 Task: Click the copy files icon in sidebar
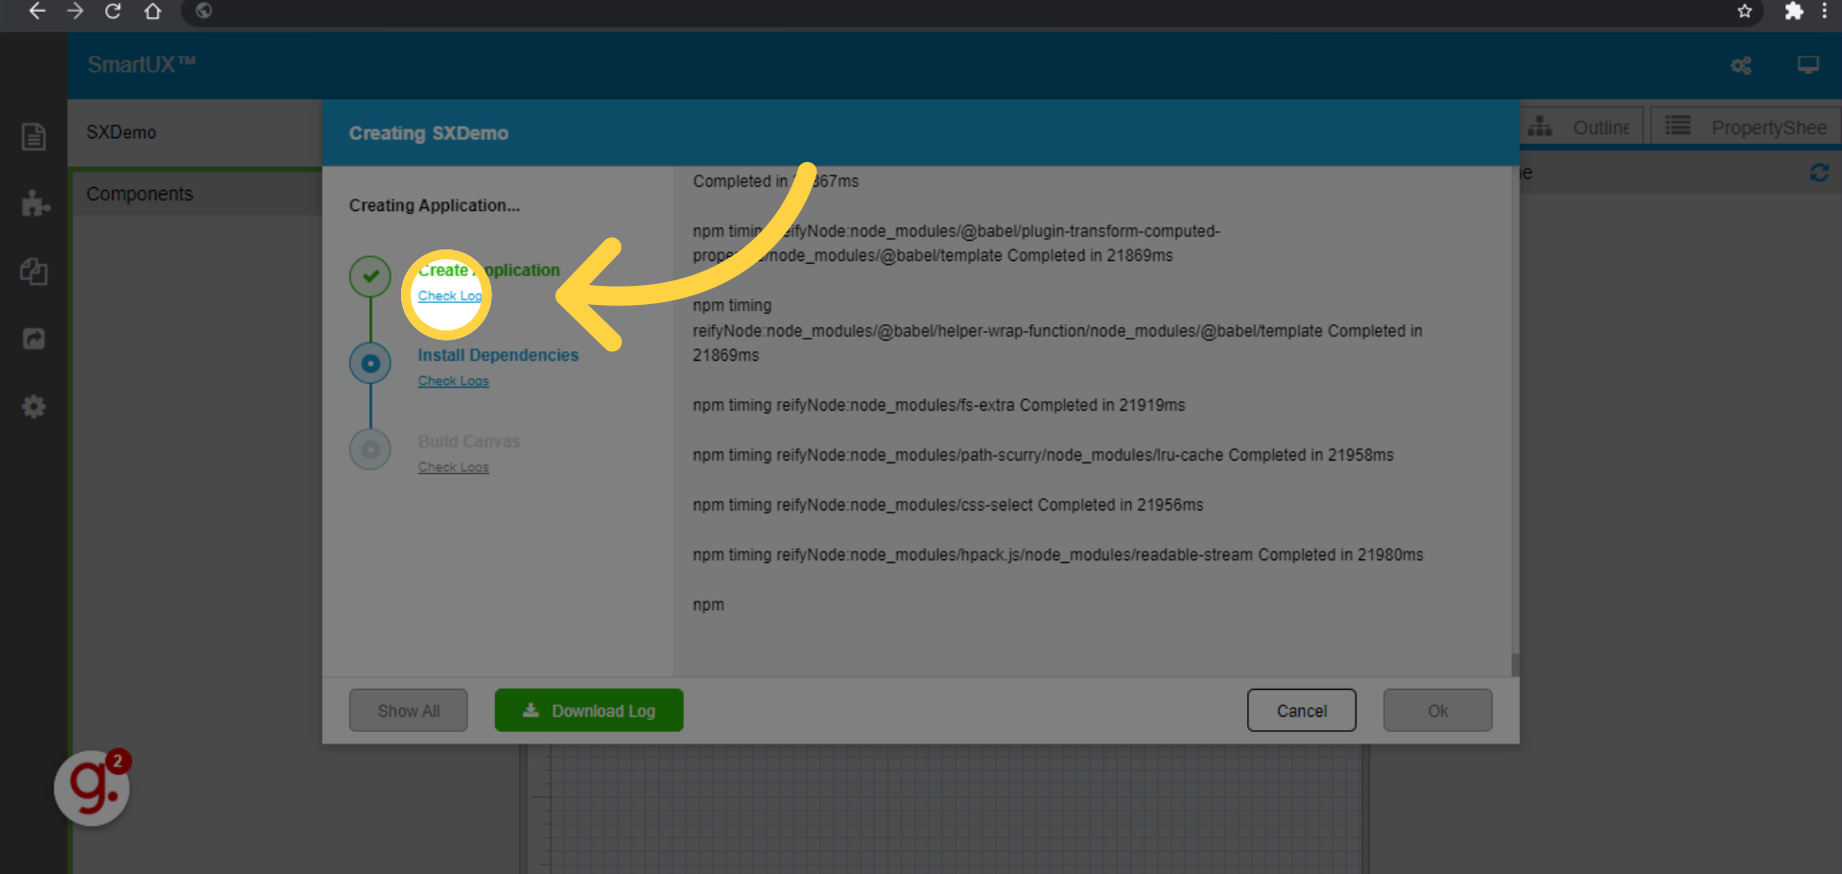click(34, 272)
